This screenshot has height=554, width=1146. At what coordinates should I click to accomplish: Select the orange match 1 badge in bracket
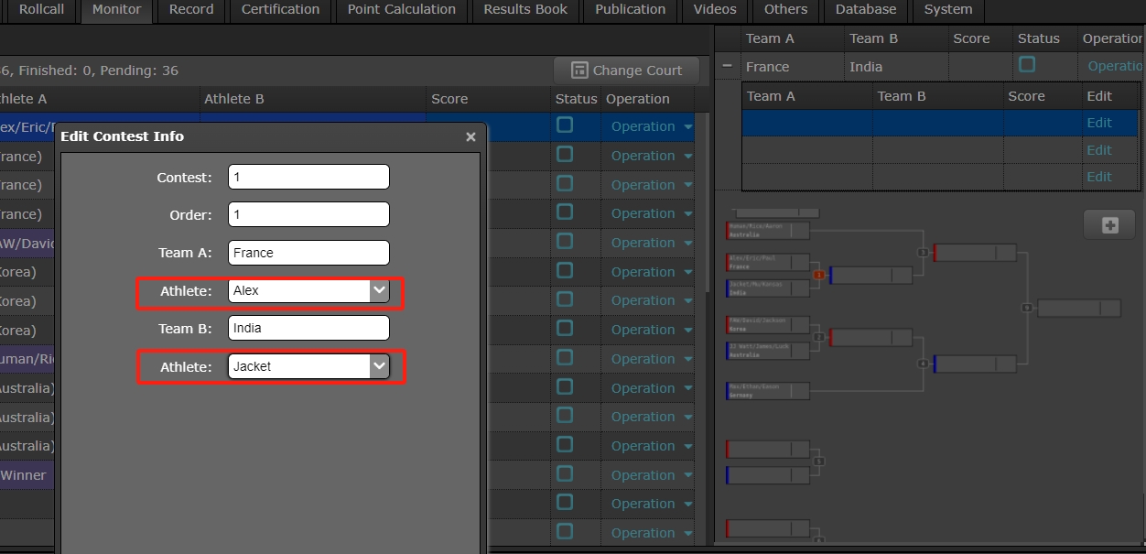(x=819, y=275)
